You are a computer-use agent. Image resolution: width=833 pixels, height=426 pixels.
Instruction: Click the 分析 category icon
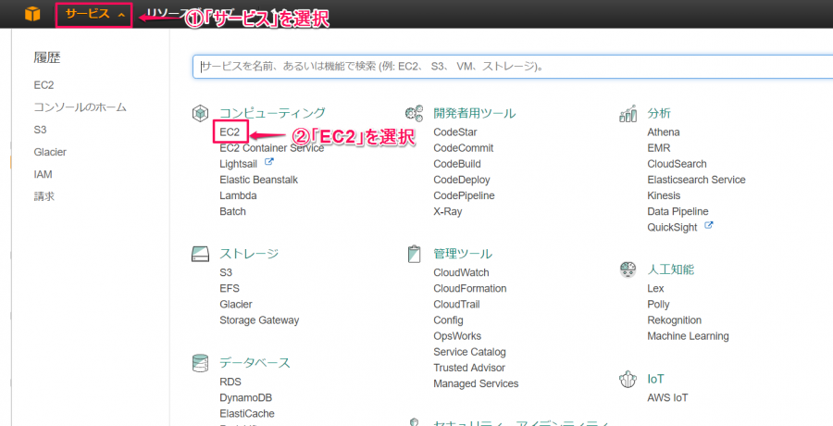(628, 113)
